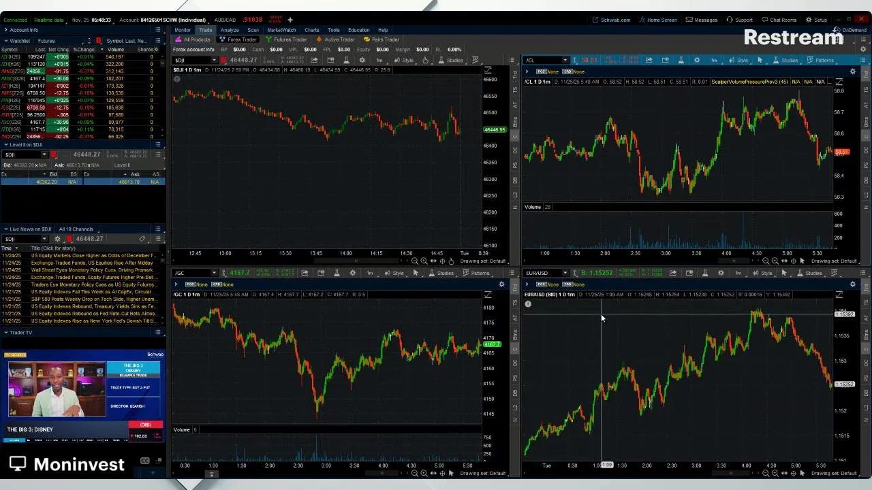This screenshot has height=490, width=872.
Task: Open chart settings gear on $DJI chart
Action: click(362, 60)
